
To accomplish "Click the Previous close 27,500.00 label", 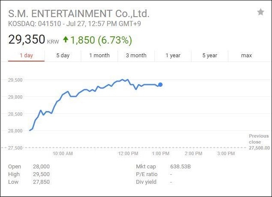I will [259, 142].
